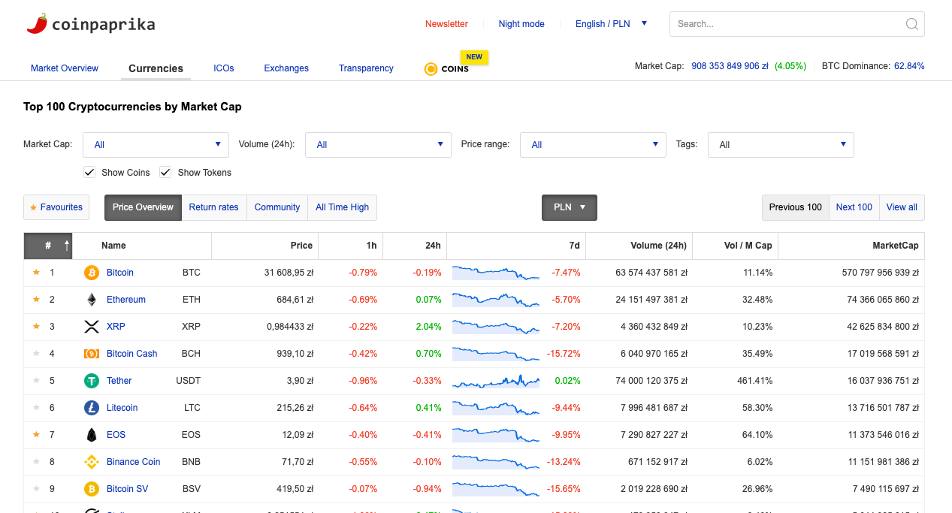The image size is (952, 513).
Task: Click the Tether coin icon
Action: click(92, 381)
